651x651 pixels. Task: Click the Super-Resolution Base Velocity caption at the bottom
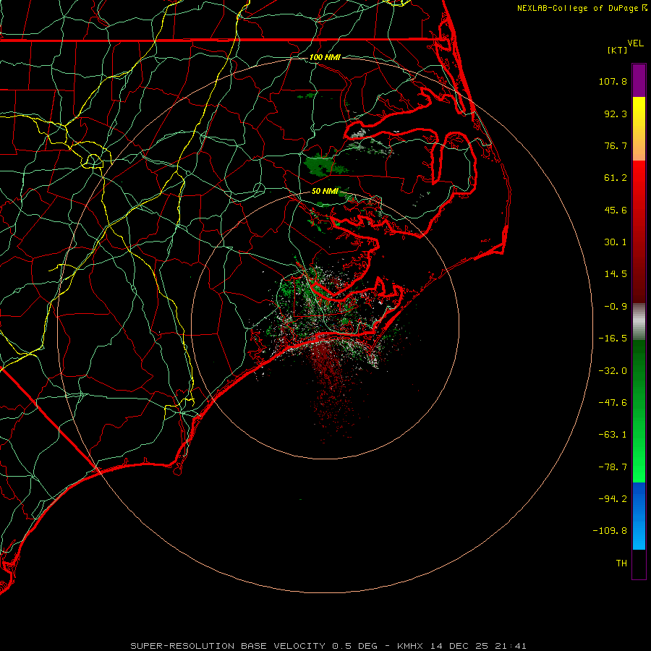click(x=328, y=646)
